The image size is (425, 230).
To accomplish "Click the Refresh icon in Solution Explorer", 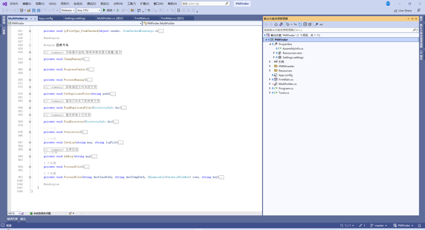I will [x=300, y=24].
